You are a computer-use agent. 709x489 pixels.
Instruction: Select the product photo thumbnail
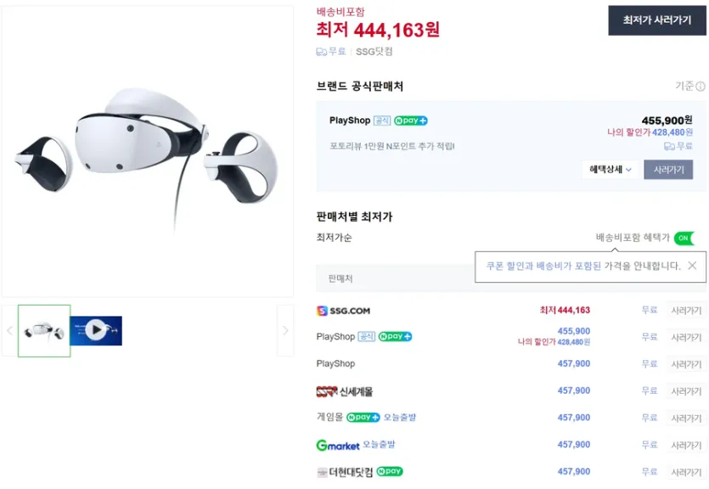(43, 330)
